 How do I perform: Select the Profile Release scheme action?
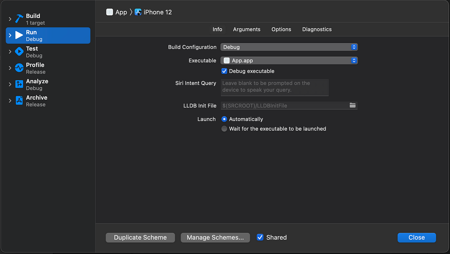pos(48,68)
